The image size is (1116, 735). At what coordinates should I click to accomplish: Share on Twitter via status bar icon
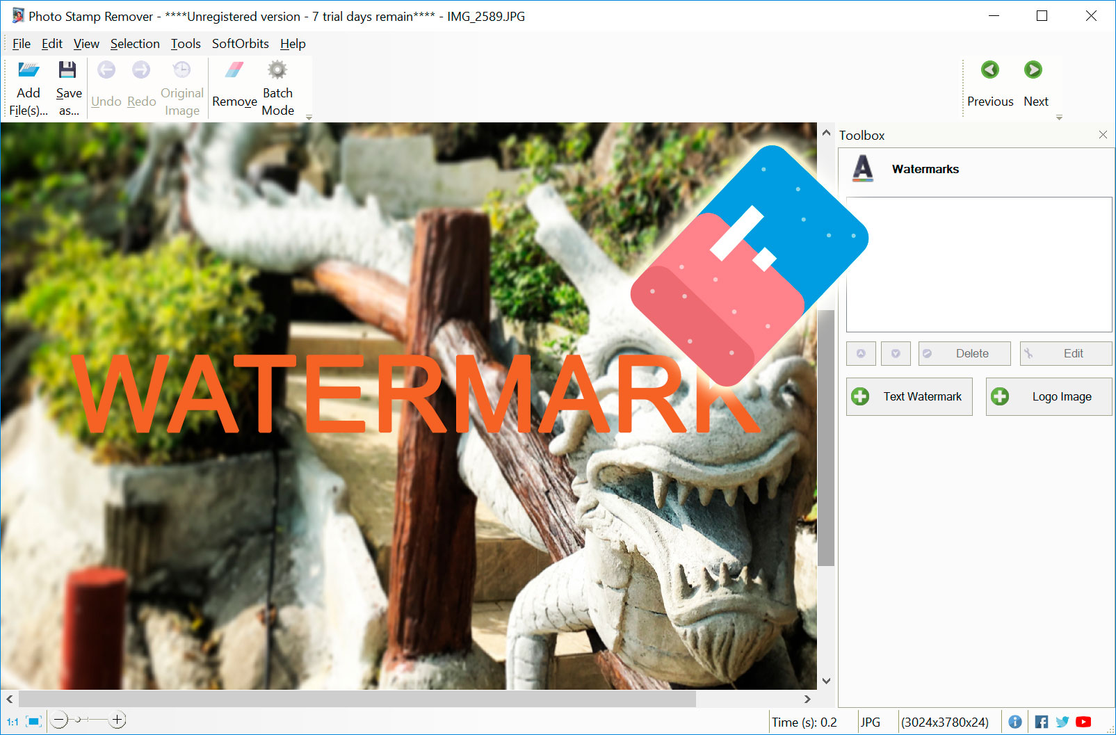[x=1062, y=721]
